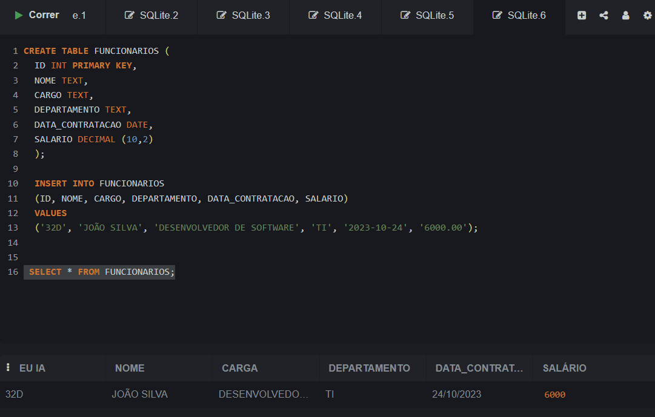Sort by the DATA_CONTRAT... column header
This screenshot has height=417, width=655.
[479, 368]
